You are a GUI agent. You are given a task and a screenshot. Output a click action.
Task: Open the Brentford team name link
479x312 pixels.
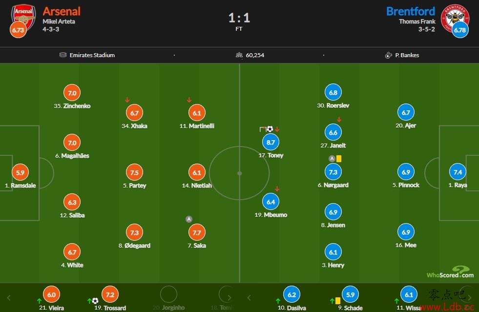411,11
